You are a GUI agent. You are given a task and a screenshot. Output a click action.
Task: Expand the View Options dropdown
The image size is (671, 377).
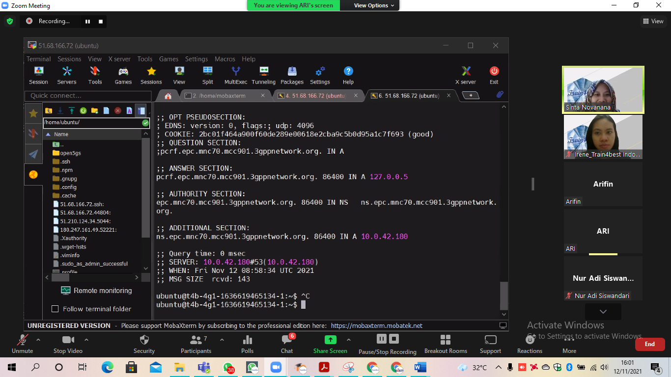click(374, 5)
